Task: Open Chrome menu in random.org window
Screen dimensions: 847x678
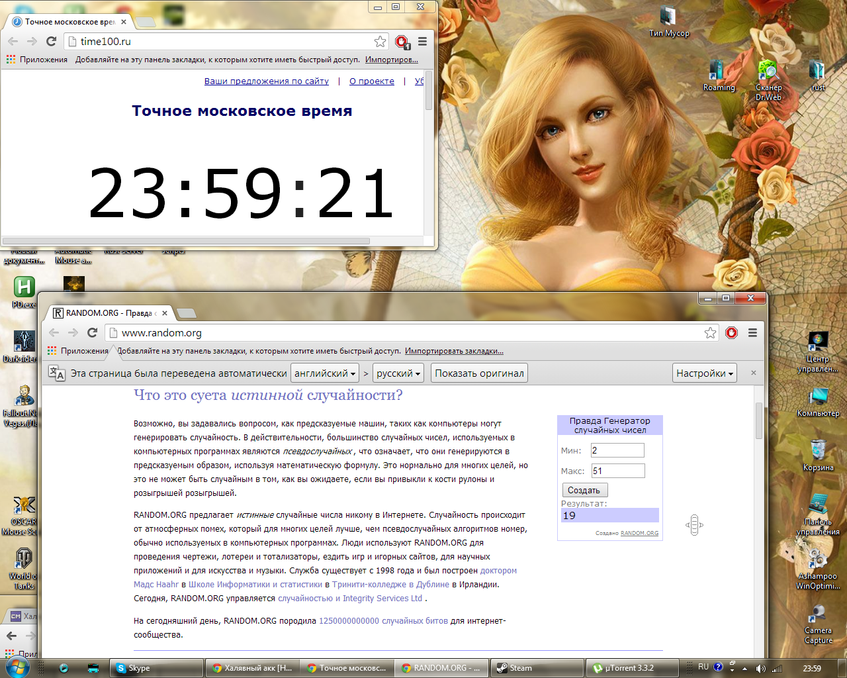Action: (752, 332)
